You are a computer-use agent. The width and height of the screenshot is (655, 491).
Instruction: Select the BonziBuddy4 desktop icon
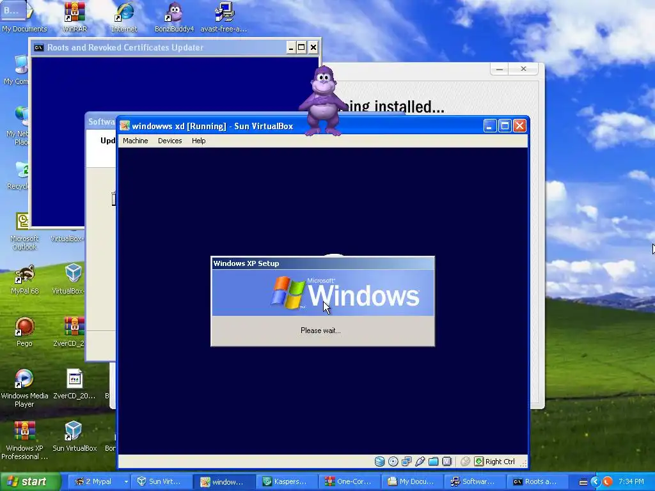[174, 17]
